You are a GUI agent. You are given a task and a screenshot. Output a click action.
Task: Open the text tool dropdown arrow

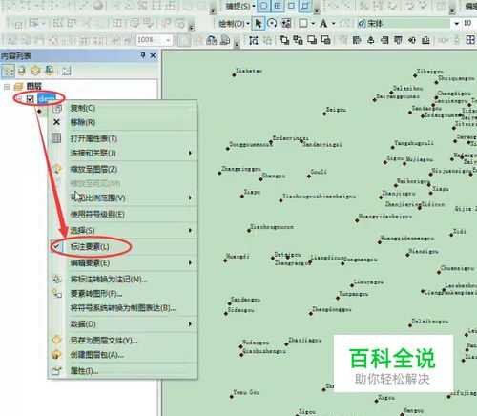pos(334,24)
